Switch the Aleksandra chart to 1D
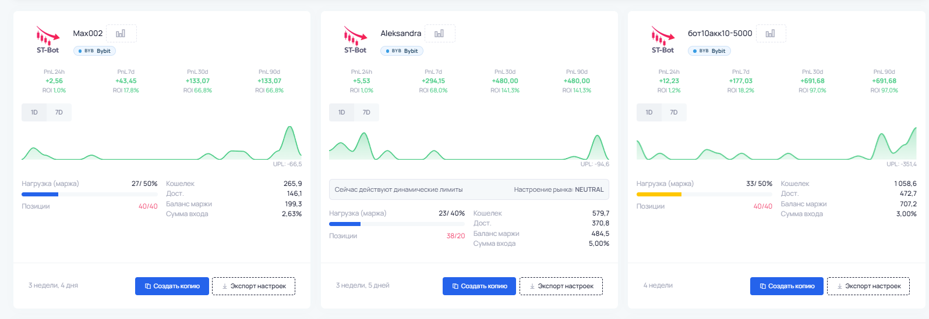 pyautogui.click(x=342, y=113)
